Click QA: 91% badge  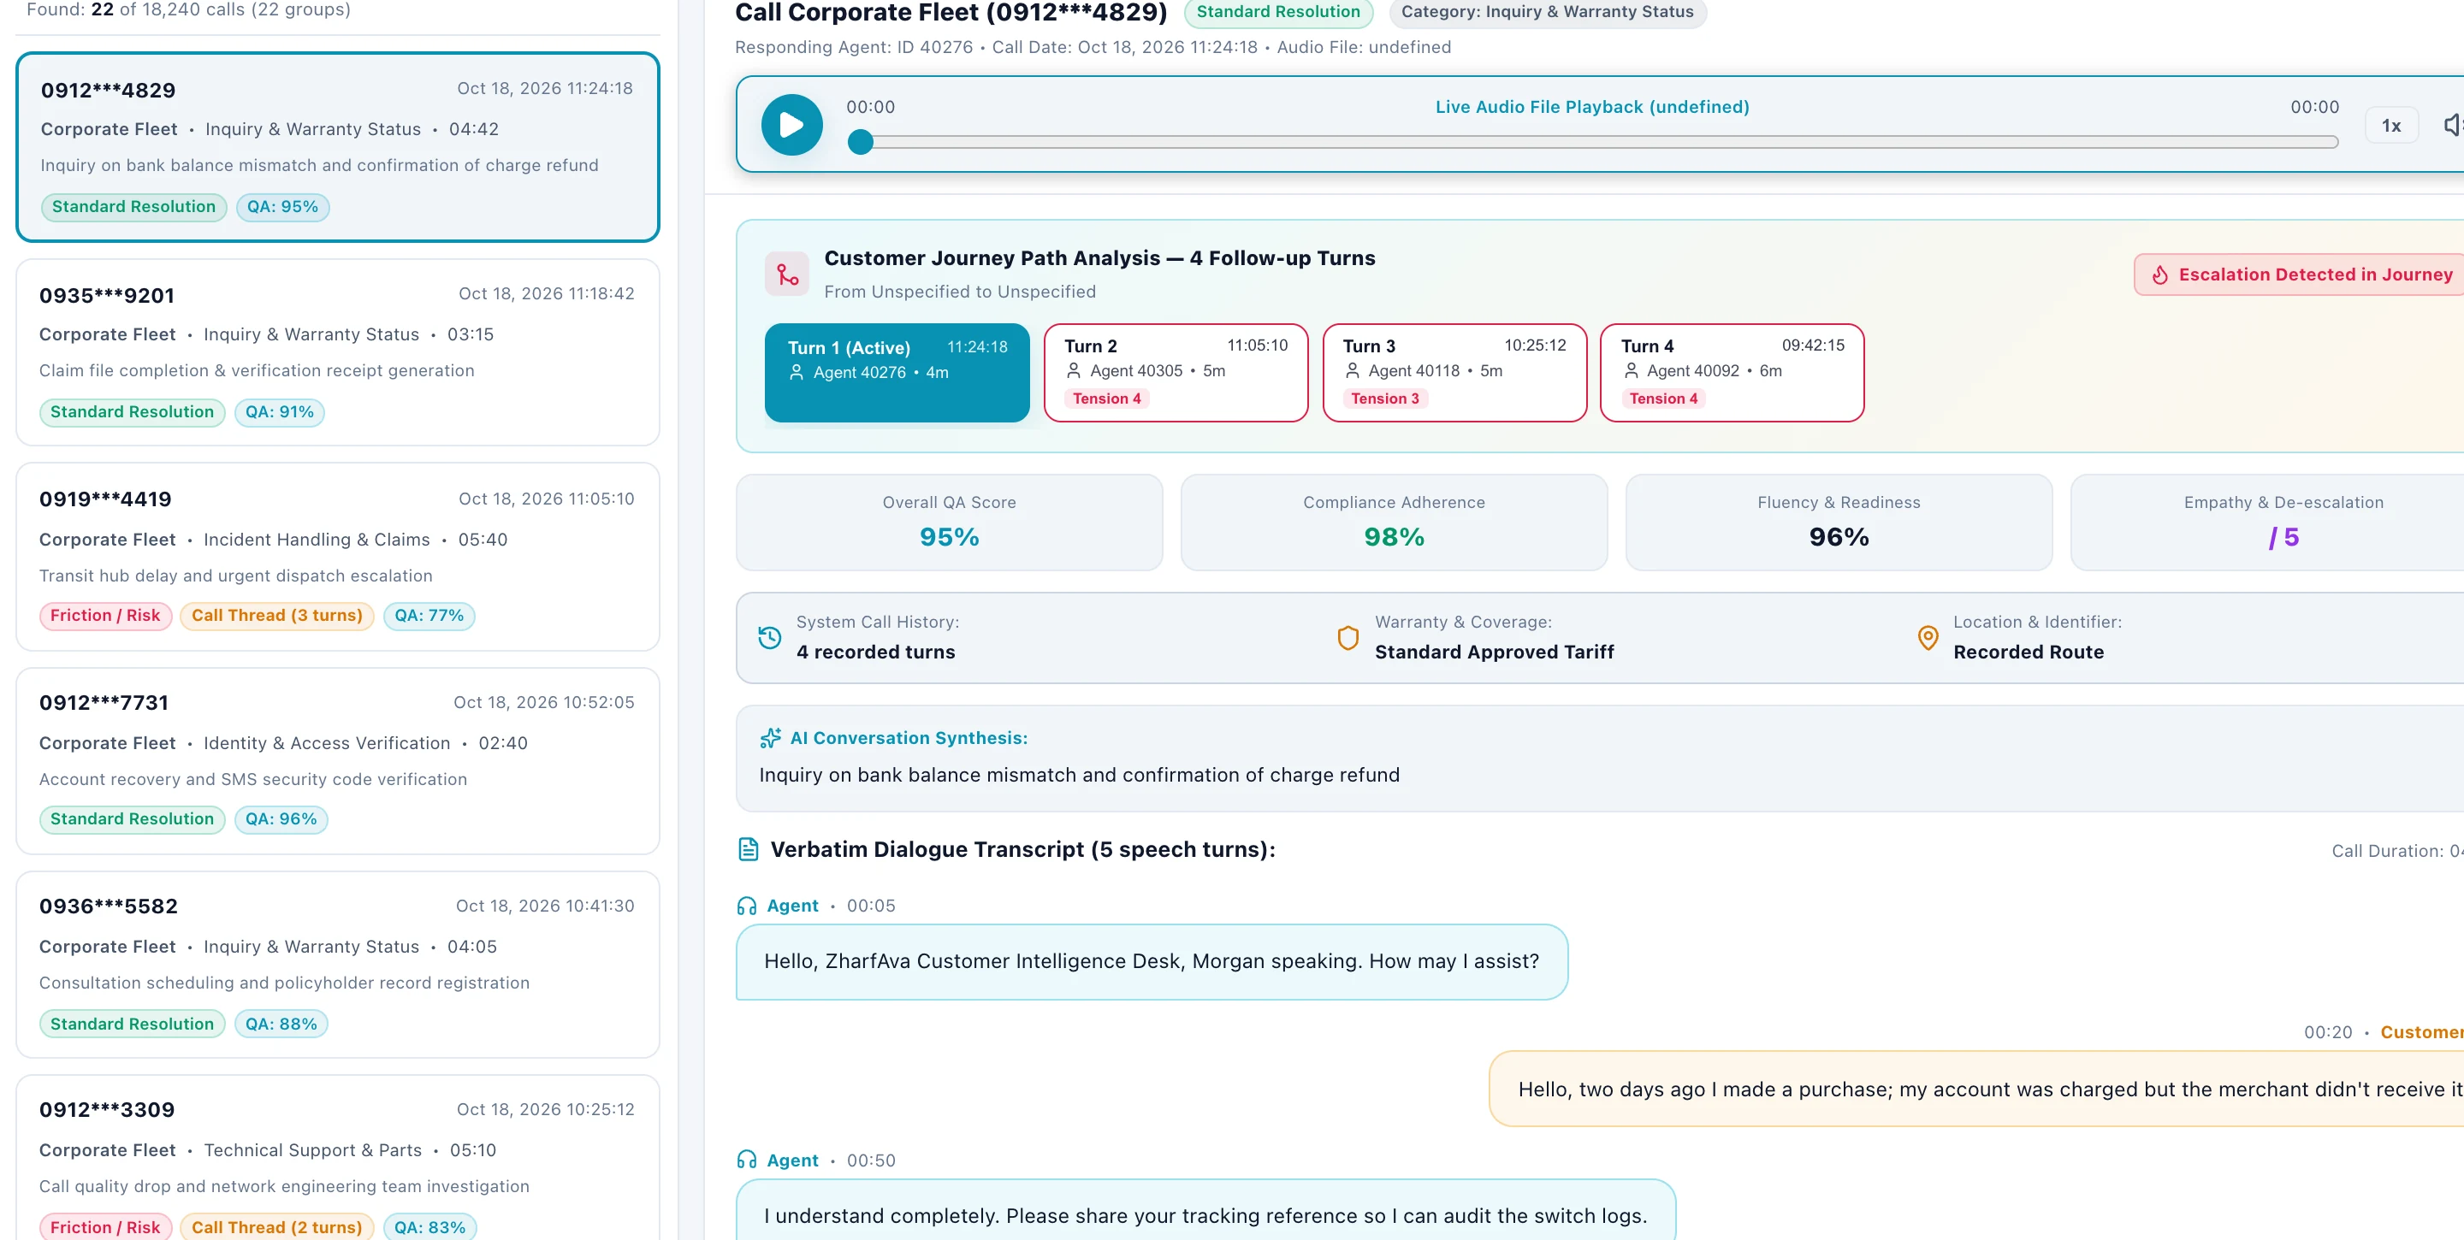pos(279,412)
